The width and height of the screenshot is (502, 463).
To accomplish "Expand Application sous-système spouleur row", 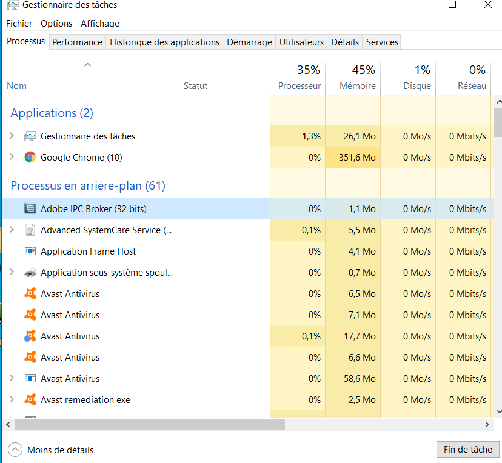I will [12, 272].
